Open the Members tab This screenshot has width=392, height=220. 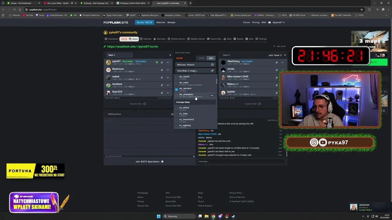[160, 39]
